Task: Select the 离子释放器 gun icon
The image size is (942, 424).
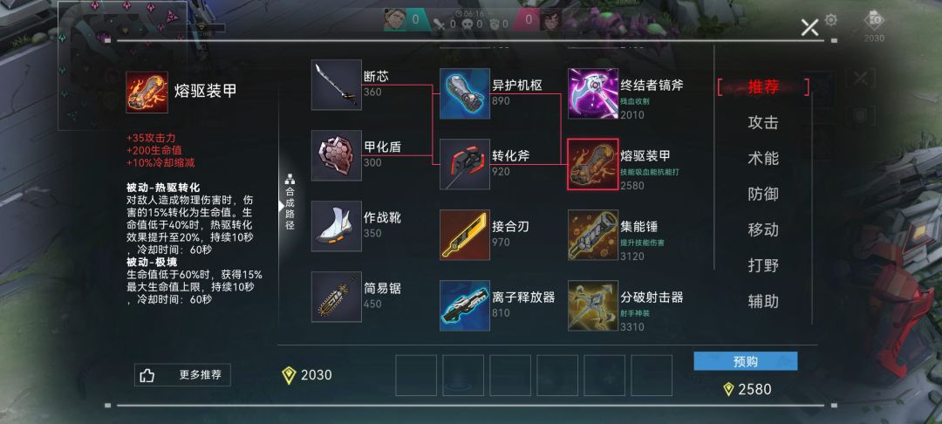Action: [x=464, y=305]
